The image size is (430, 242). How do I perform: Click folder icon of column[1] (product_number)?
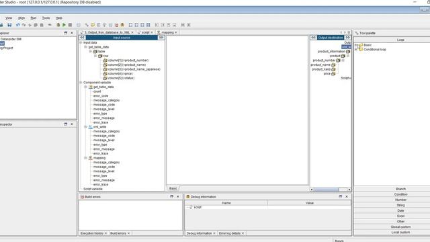(105, 61)
